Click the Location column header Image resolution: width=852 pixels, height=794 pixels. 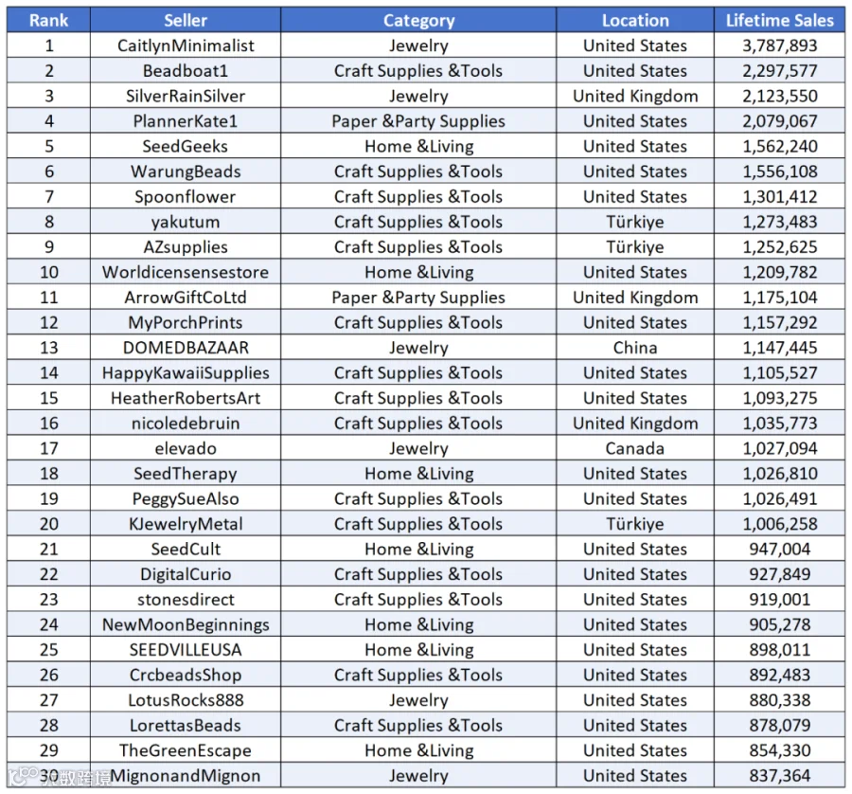[634, 20]
